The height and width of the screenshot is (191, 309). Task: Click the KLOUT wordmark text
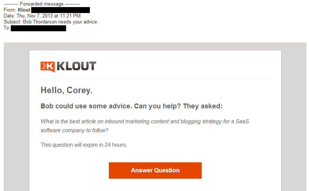[76, 66]
